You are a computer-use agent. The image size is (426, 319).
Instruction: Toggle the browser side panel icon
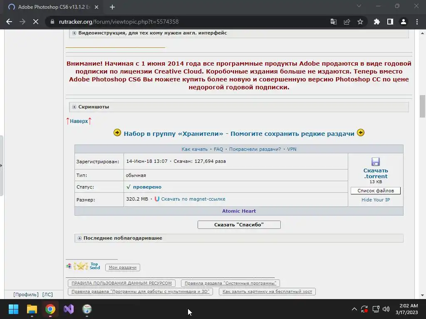(x=390, y=22)
